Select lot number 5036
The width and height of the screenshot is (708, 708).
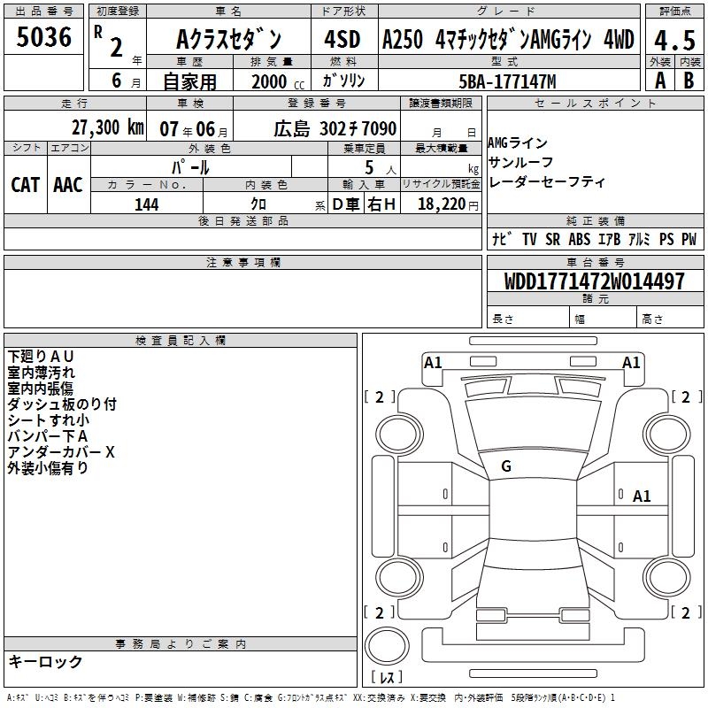[x=43, y=37]
